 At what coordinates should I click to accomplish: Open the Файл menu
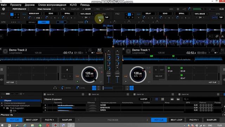click(4, 5)
